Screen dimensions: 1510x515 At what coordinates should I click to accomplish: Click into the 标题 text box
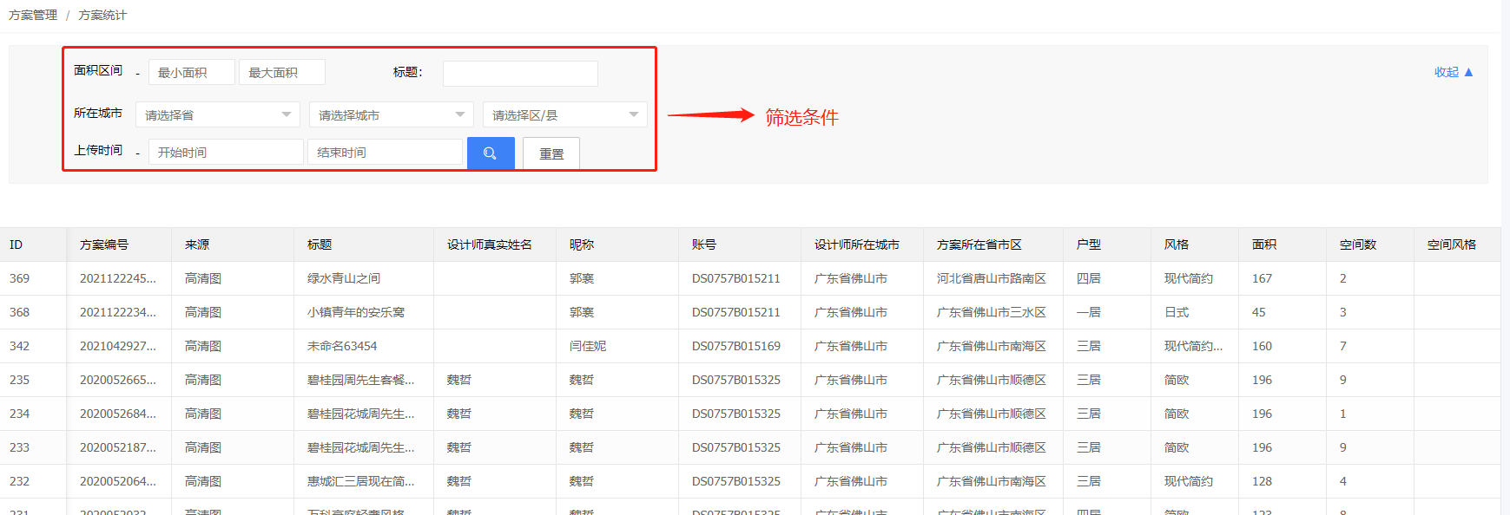pyautogui.click(x=520, y=74)
